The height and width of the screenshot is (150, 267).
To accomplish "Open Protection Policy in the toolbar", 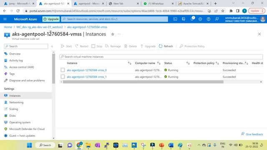I will click(x=192, y=46).
